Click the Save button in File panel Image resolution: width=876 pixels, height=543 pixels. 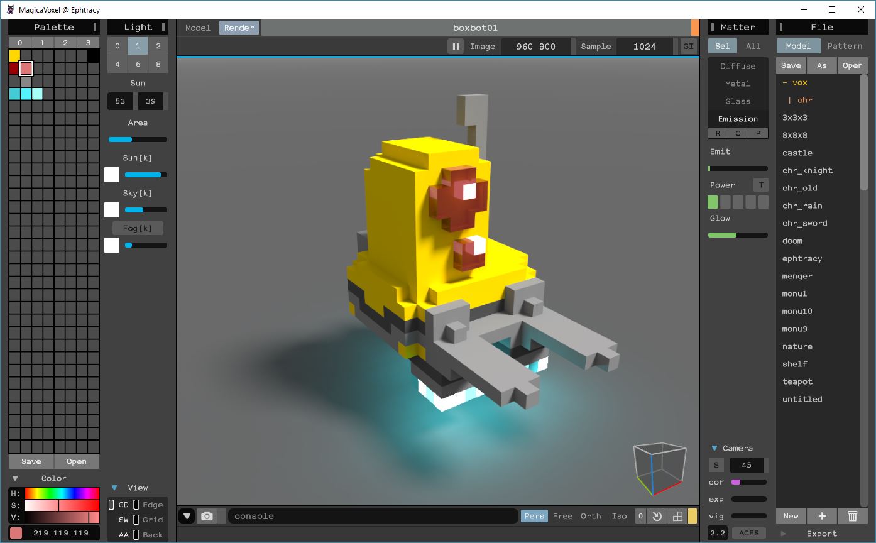point(791,65)
